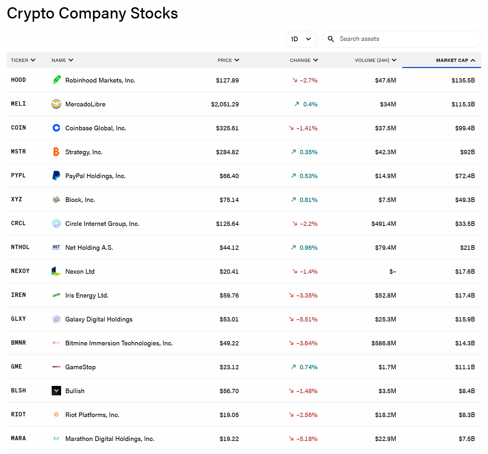Screen dimensions: 488x454
Task: Sort the table by Ticker column
Action: (x=23, y=60)
